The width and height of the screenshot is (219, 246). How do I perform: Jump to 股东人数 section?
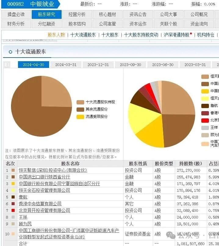pyautogui.click(x=56, y=35)
